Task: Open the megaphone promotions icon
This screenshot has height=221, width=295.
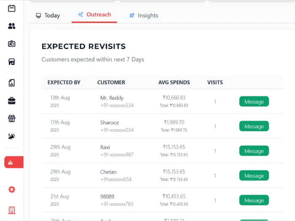Action: tap(12, 136)
